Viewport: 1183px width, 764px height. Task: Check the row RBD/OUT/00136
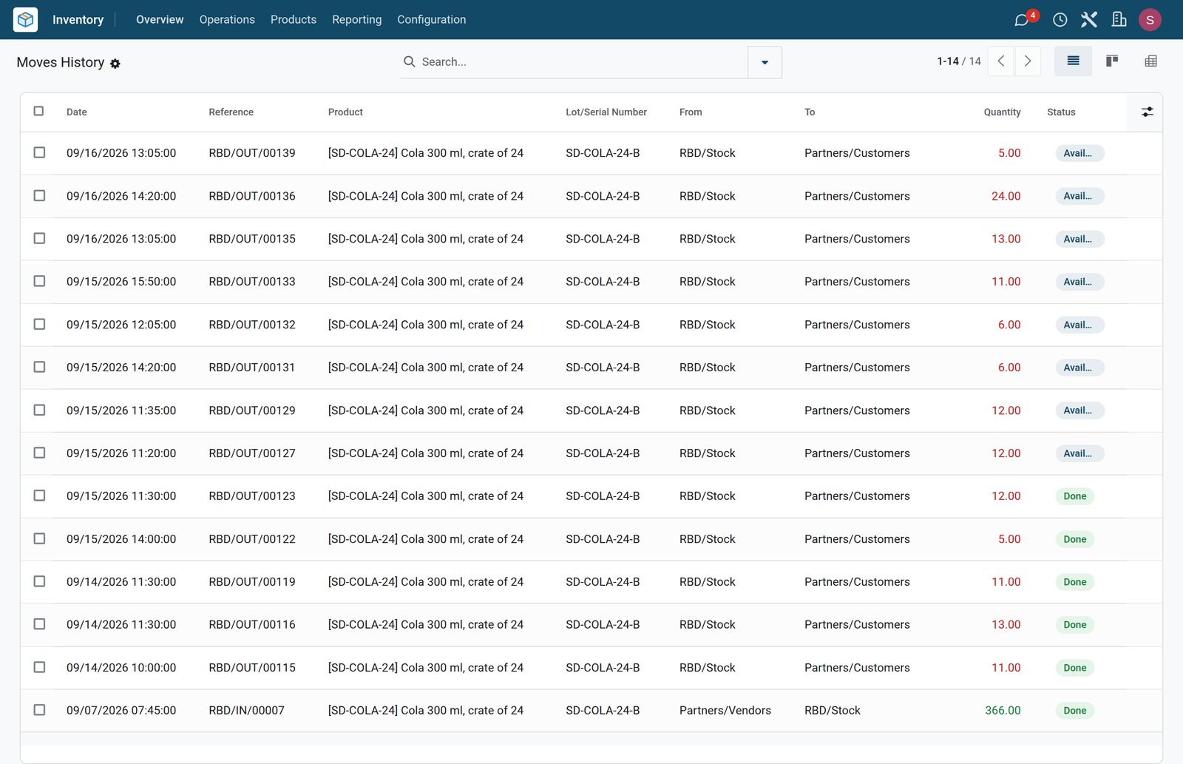pos(39,195)
